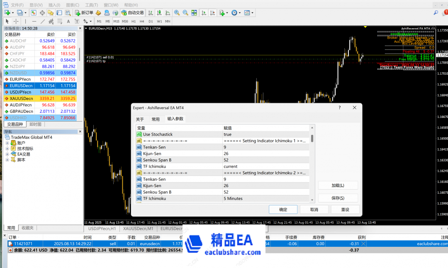448x268 pixels.
Task: Click the zoom in magnifier icon
Action: pyautogui.click(x=177, y=13)
